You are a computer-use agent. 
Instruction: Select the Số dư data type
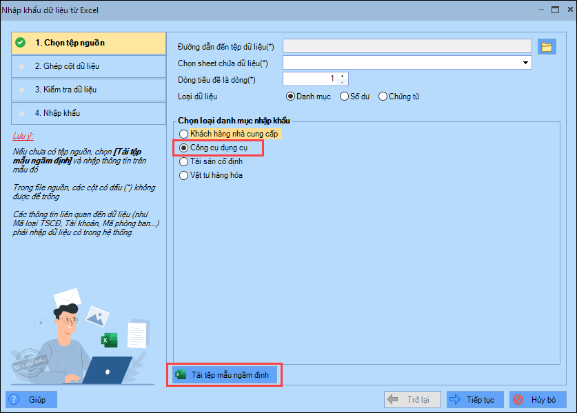point(355,97)
